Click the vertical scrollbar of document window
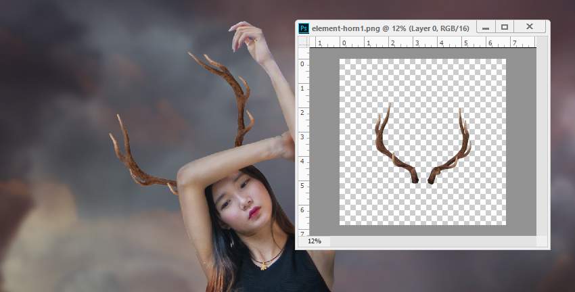Image resolution: width=575 pixels, height=292 pixels. point(542,137)
